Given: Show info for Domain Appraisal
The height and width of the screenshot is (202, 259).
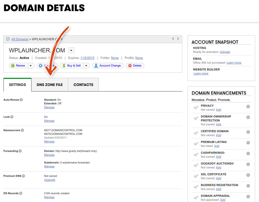Looking at the screenshot, I should click(248, 196).
